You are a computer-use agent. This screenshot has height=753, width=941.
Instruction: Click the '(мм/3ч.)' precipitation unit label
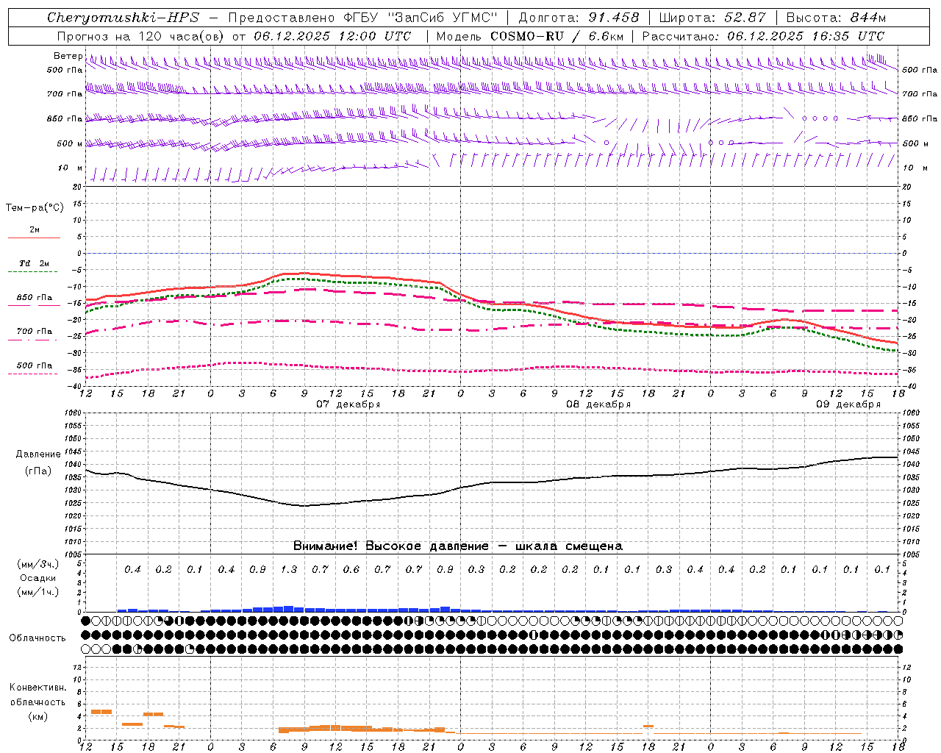[x=38, y=564]
